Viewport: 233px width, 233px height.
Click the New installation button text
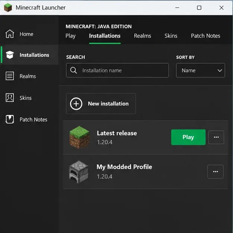click(x=108, y=104)
